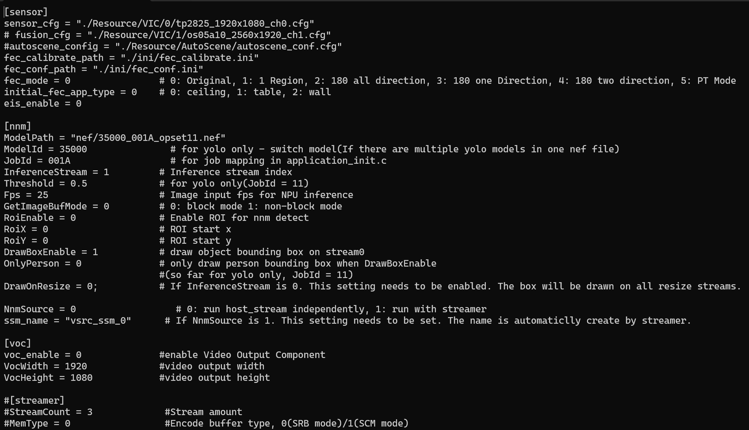Click the ModelId value 35000
Screen dimensions: 749x430
(x=73, y=149)
